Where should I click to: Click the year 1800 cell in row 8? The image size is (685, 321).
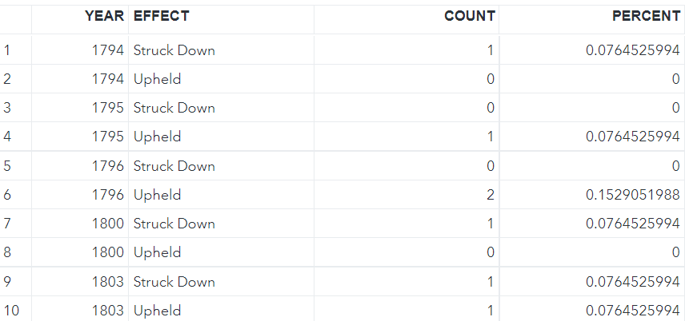pos(108,252)
